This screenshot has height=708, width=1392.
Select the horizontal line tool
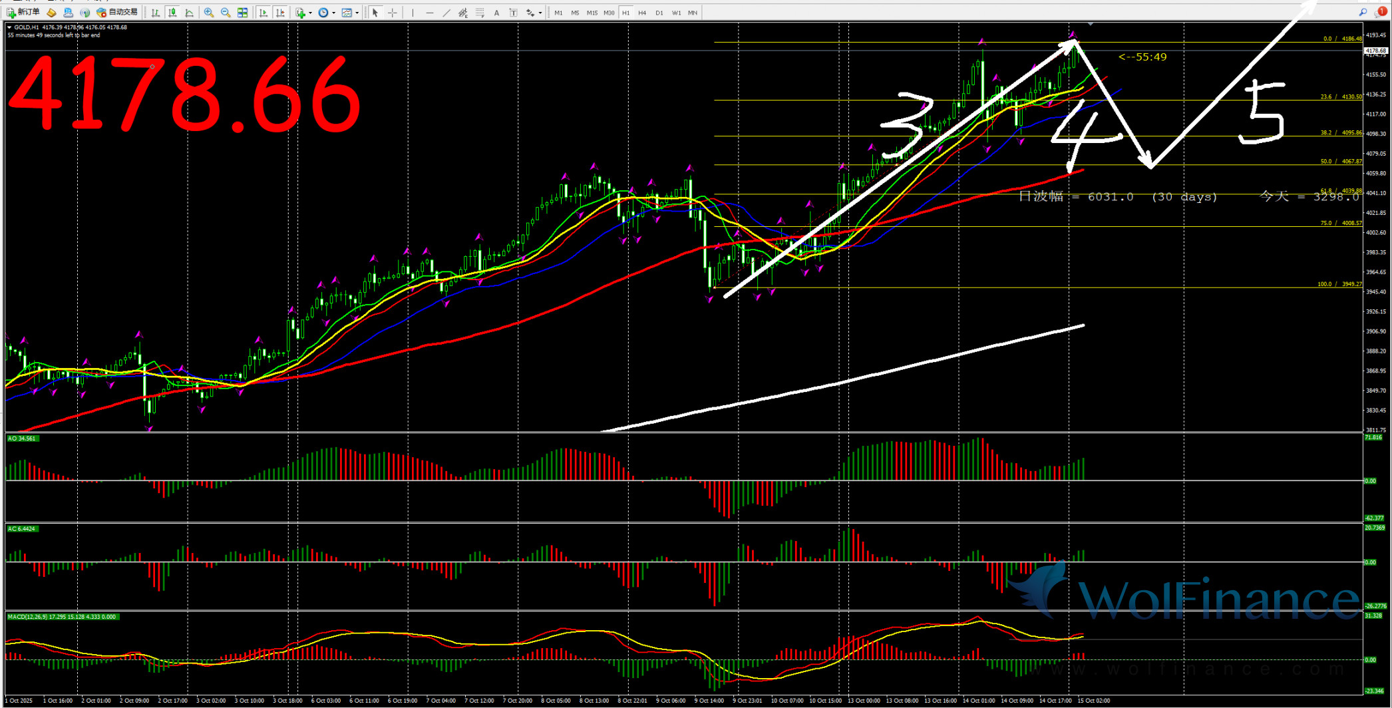[430, 13]
